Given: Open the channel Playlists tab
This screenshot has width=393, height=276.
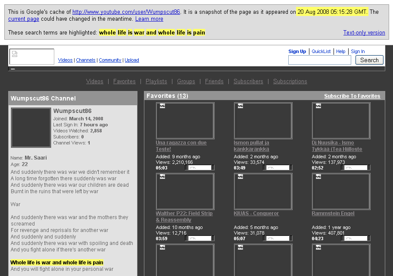Looking at the screenshot, I should (156, 82).
